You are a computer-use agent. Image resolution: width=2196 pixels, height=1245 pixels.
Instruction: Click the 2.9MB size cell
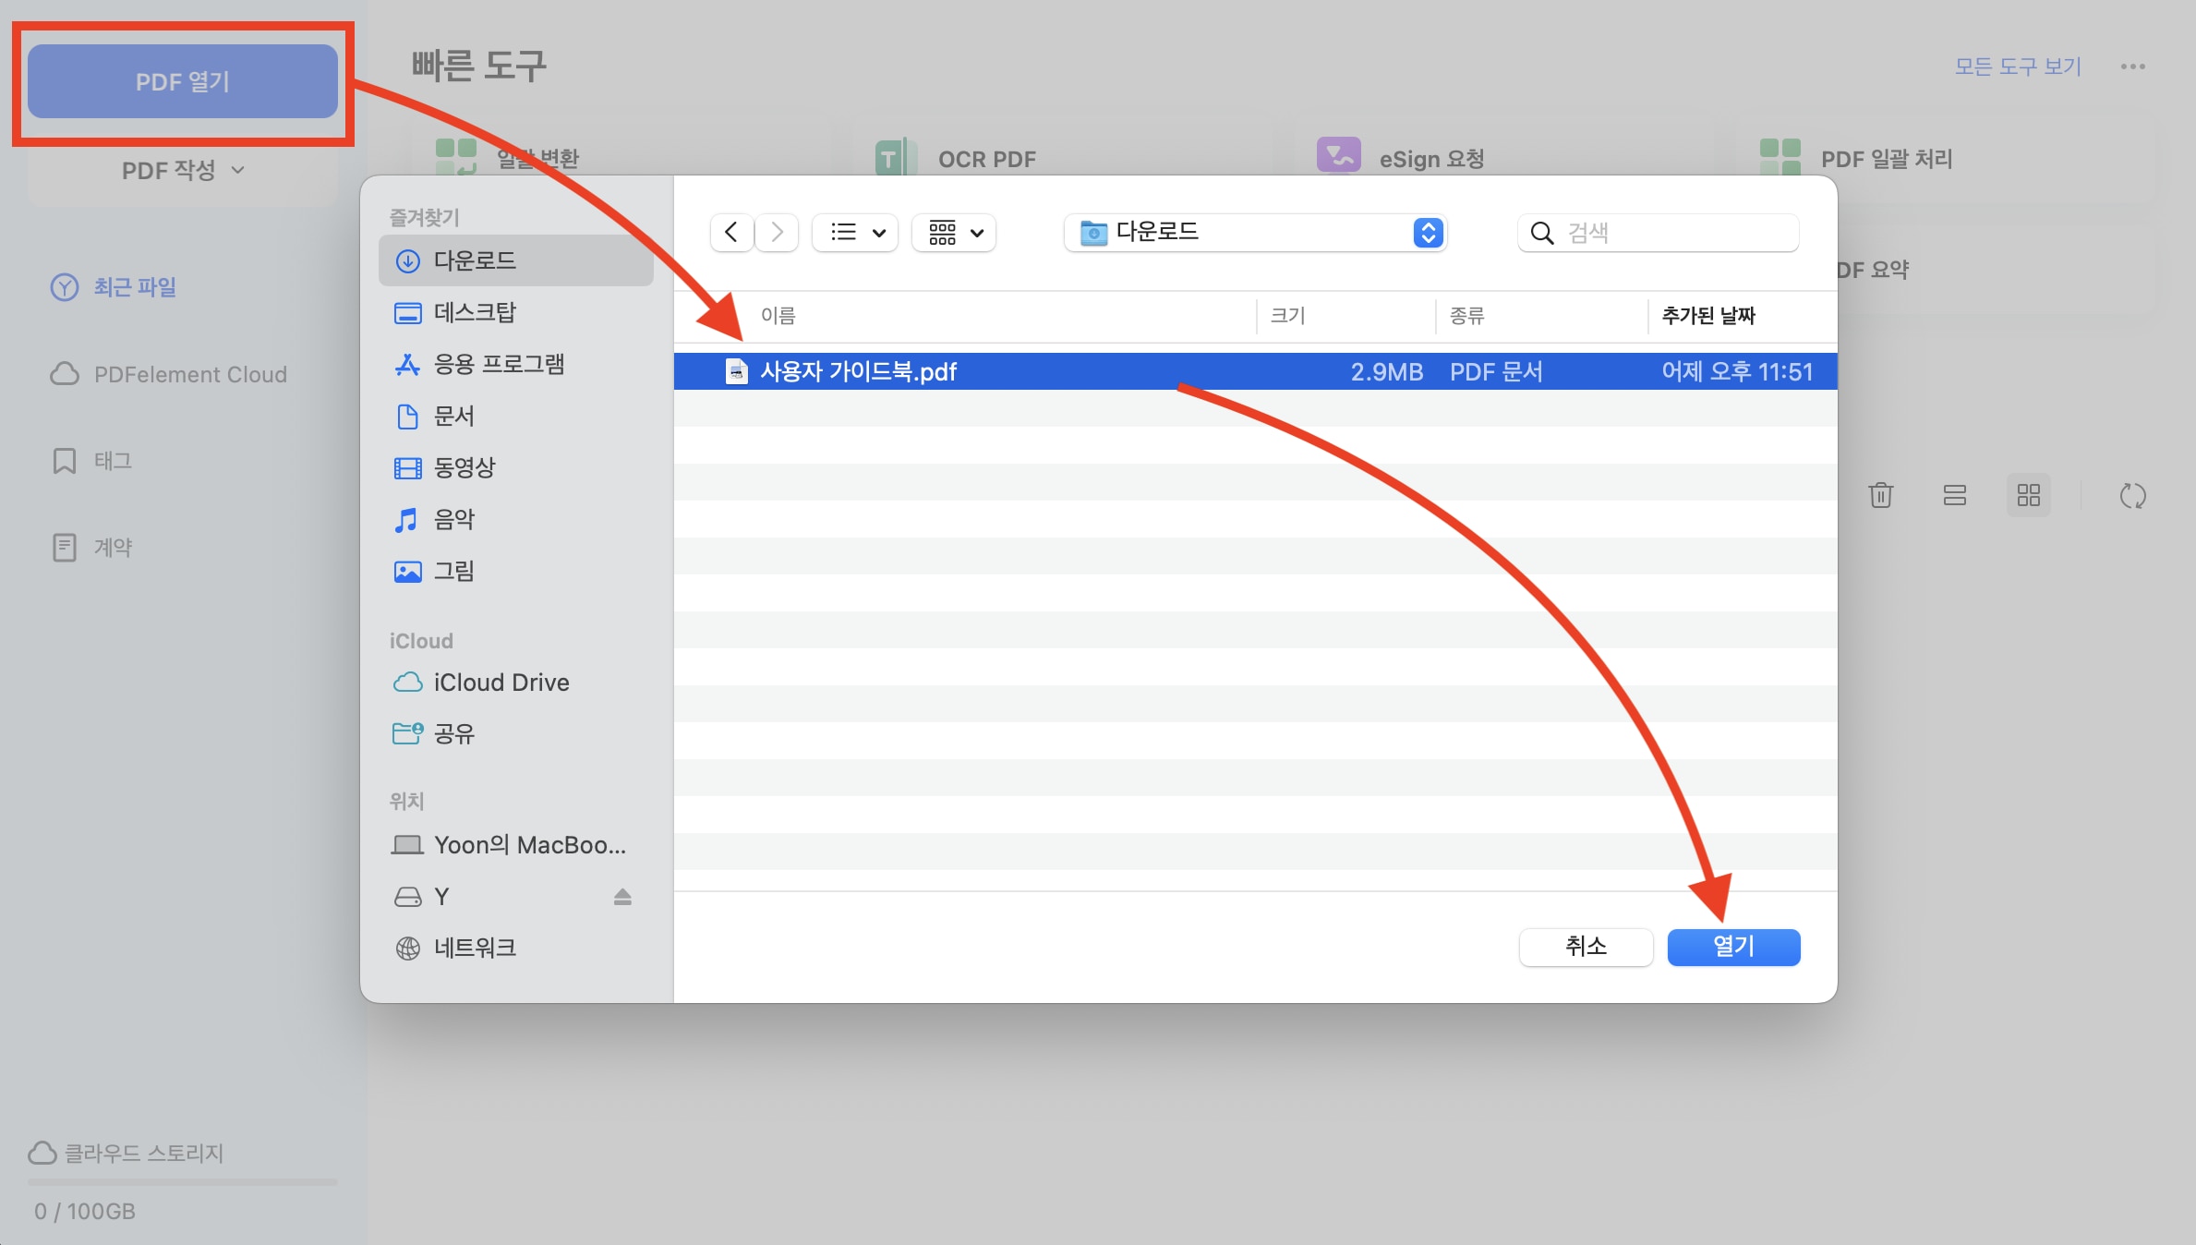[x=1386, y=371]
